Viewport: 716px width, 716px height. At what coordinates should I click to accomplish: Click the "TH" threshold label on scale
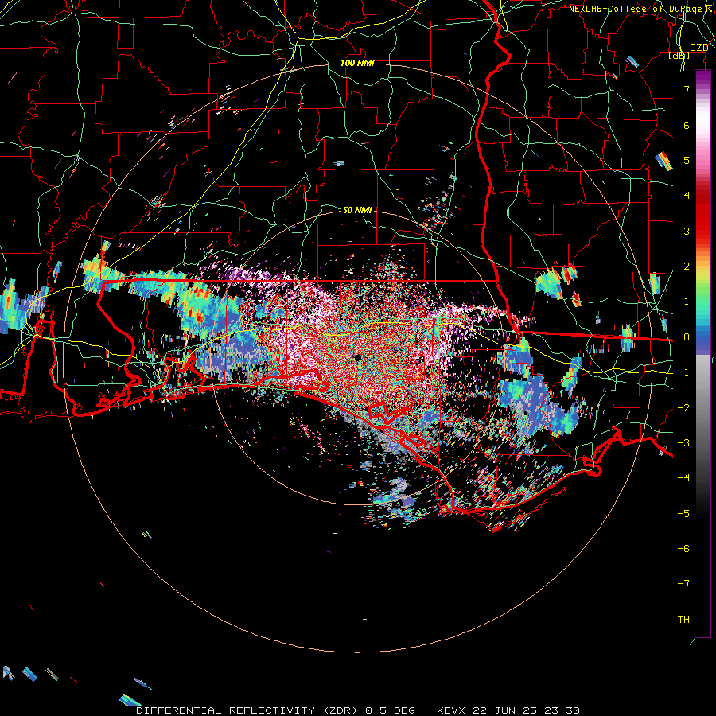683,620
